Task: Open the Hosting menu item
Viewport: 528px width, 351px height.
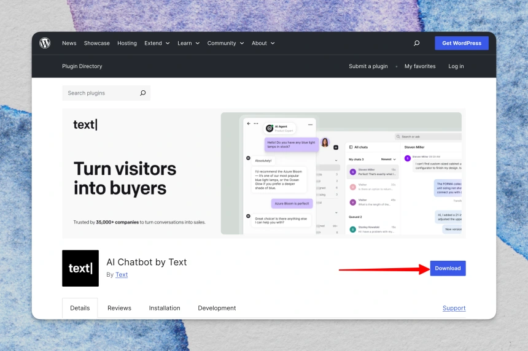Action: pyautogui.click(x=127, y=43)
